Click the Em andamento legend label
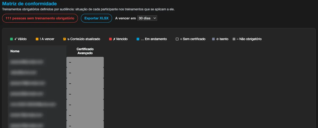The height and width of the screenshot is (128, 318). point(154,39)
